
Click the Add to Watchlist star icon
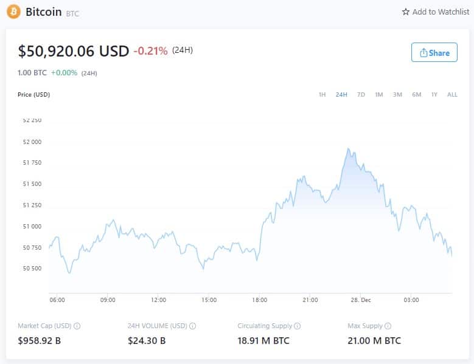pos(406,12)
